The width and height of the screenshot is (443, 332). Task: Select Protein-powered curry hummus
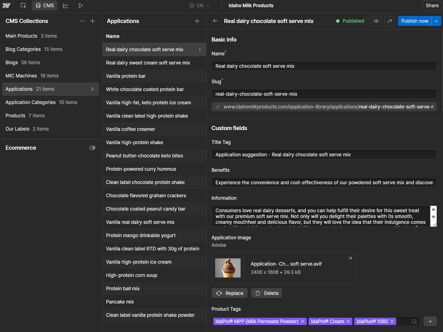(x=154, y=169)
